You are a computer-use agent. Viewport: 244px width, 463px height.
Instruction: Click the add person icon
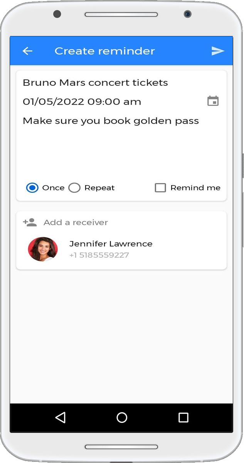30,222
